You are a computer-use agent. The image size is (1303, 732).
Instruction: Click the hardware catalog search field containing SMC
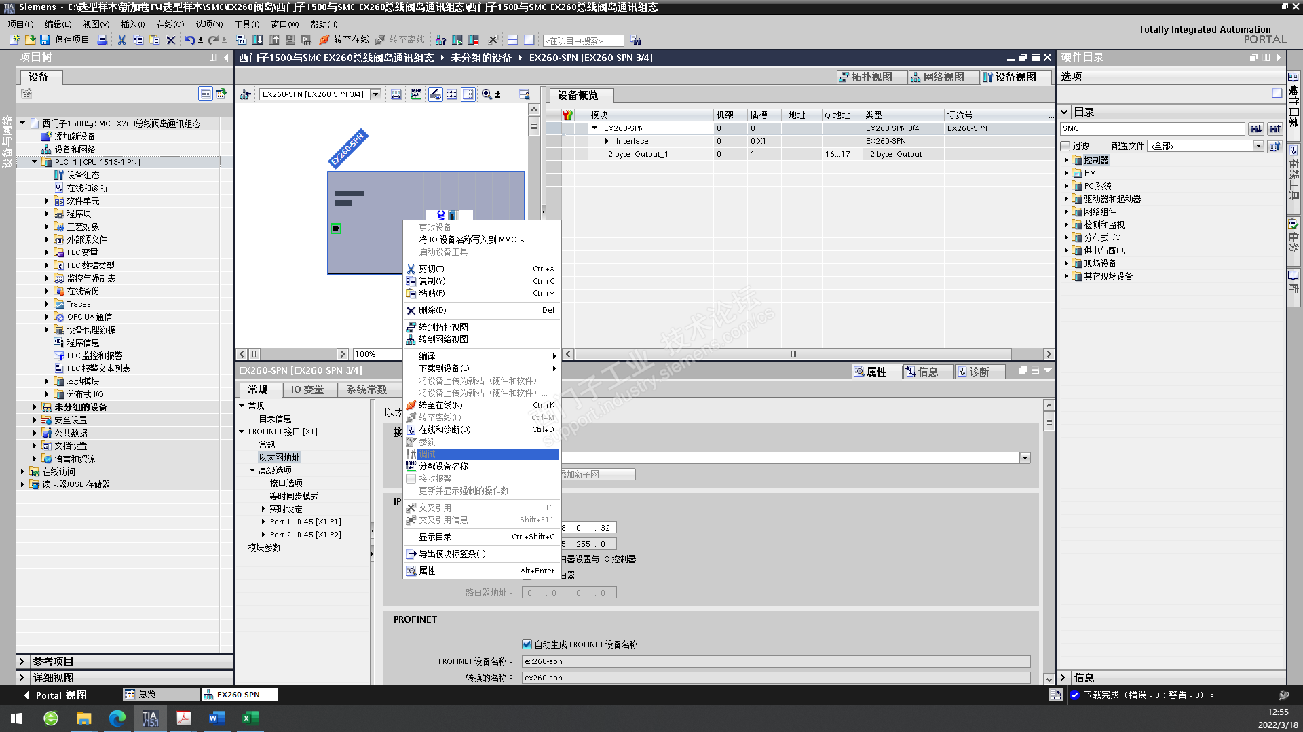point(1152,128)
